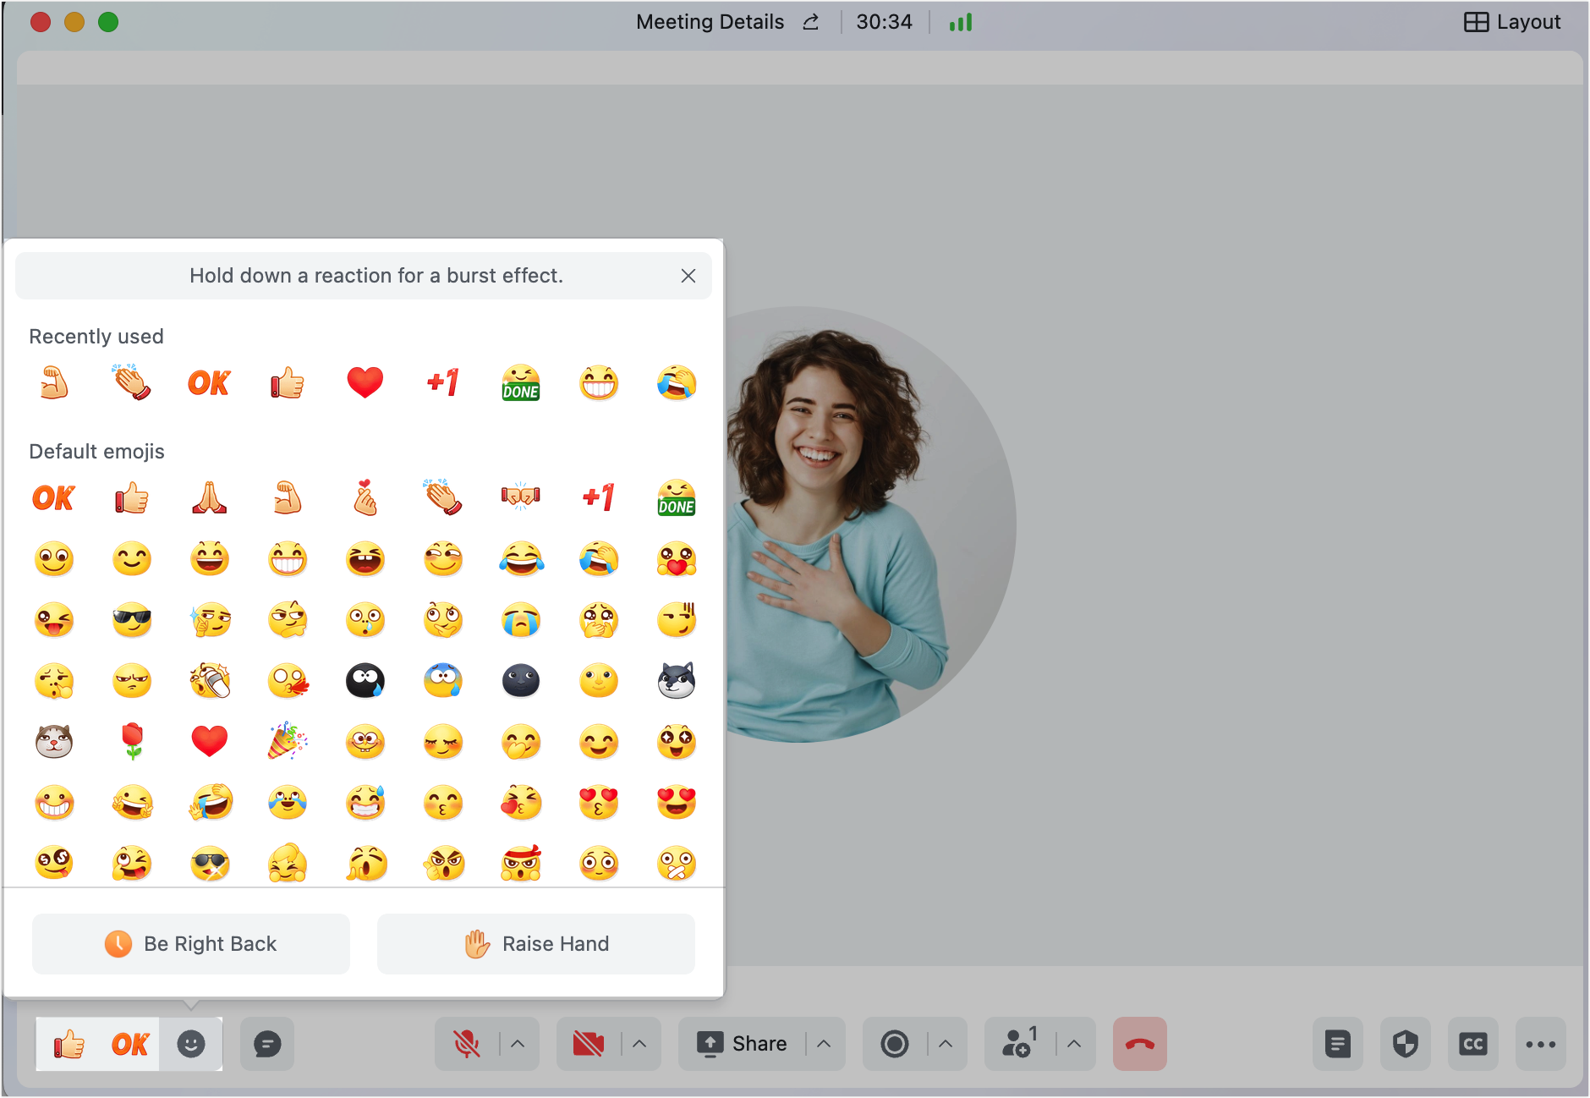The width and height of the screenshot is (1590, 1098).
Task: Open the meeting notes panel
Action: coord(1338,1044)
